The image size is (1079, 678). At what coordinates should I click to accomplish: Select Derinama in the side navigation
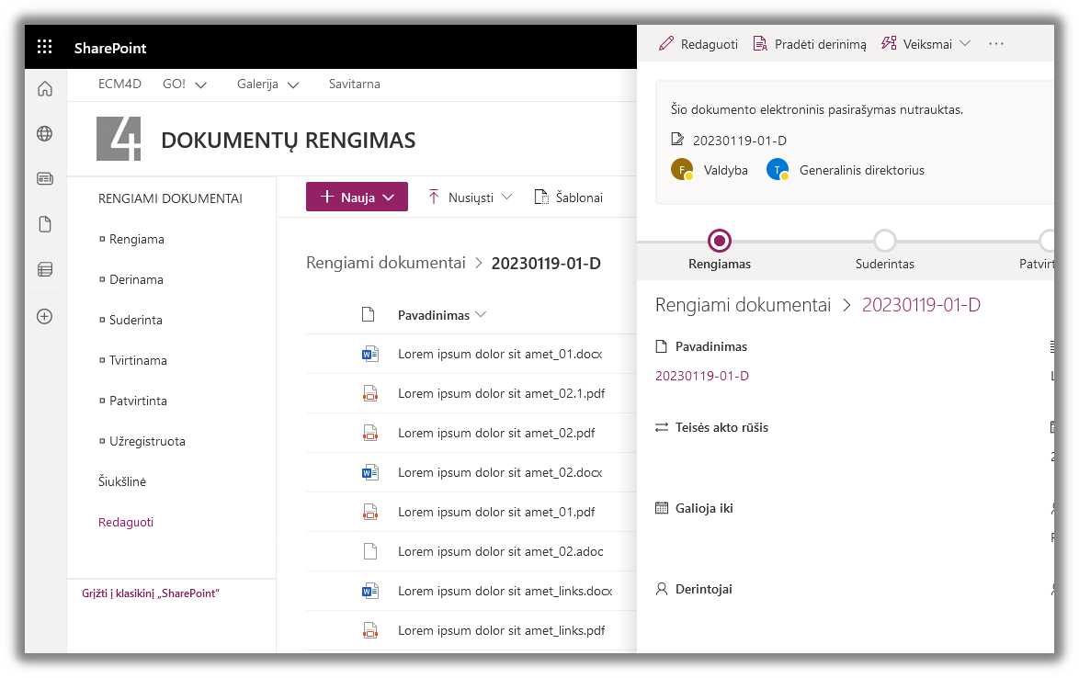[136, 279]
